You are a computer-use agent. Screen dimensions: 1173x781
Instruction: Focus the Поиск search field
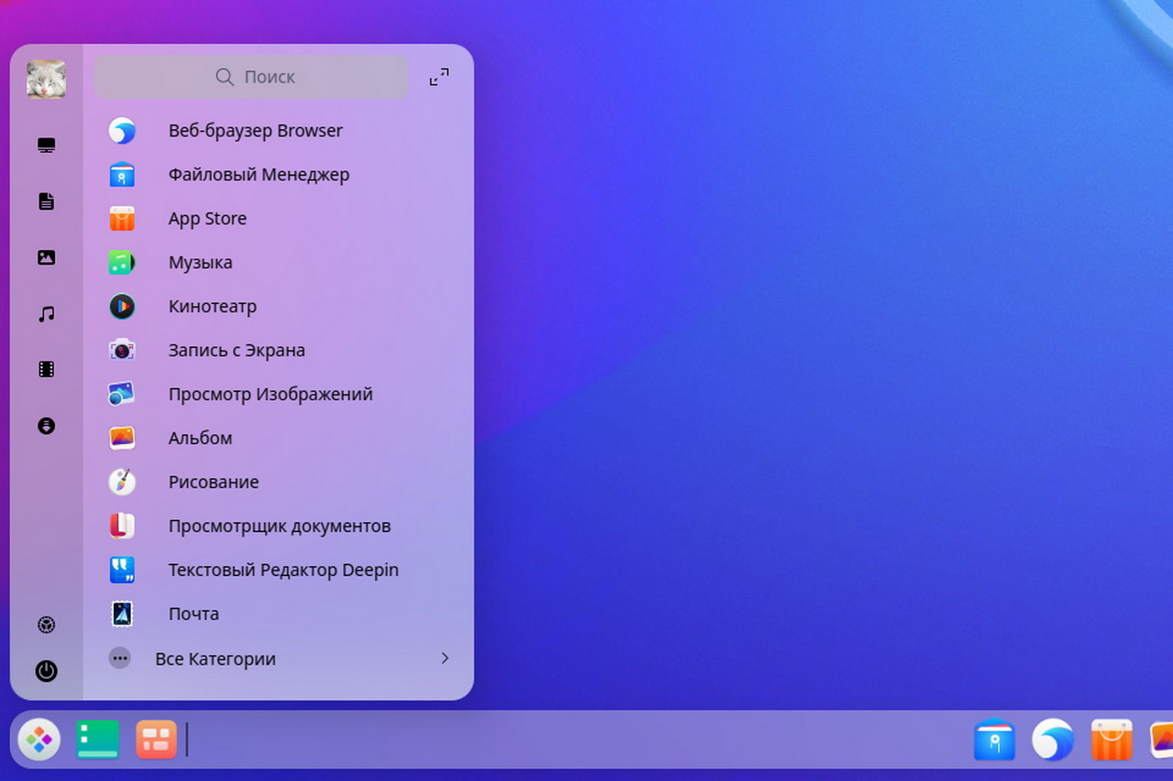(251, 77)
